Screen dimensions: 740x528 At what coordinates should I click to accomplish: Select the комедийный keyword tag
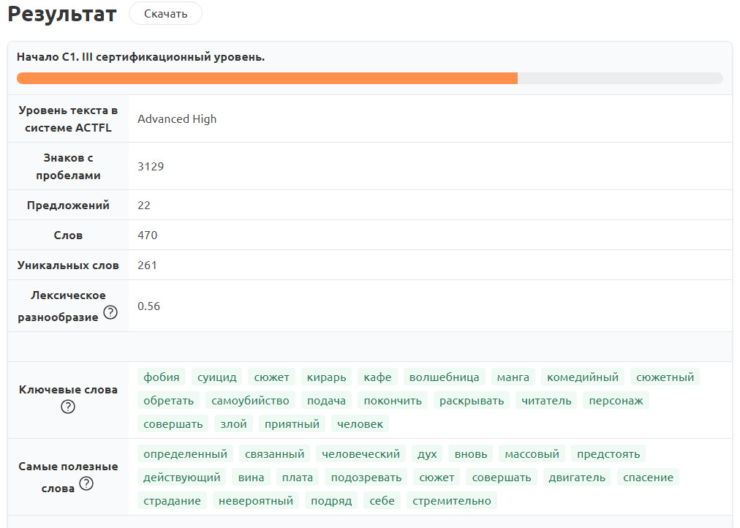tap(583, 377)
